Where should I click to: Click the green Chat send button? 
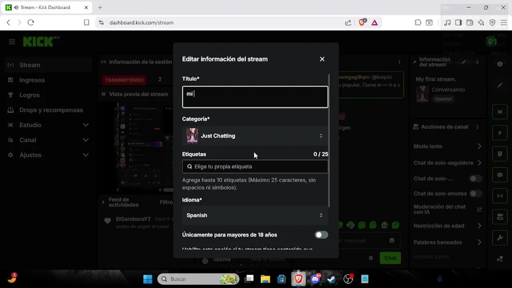(390, 258)
